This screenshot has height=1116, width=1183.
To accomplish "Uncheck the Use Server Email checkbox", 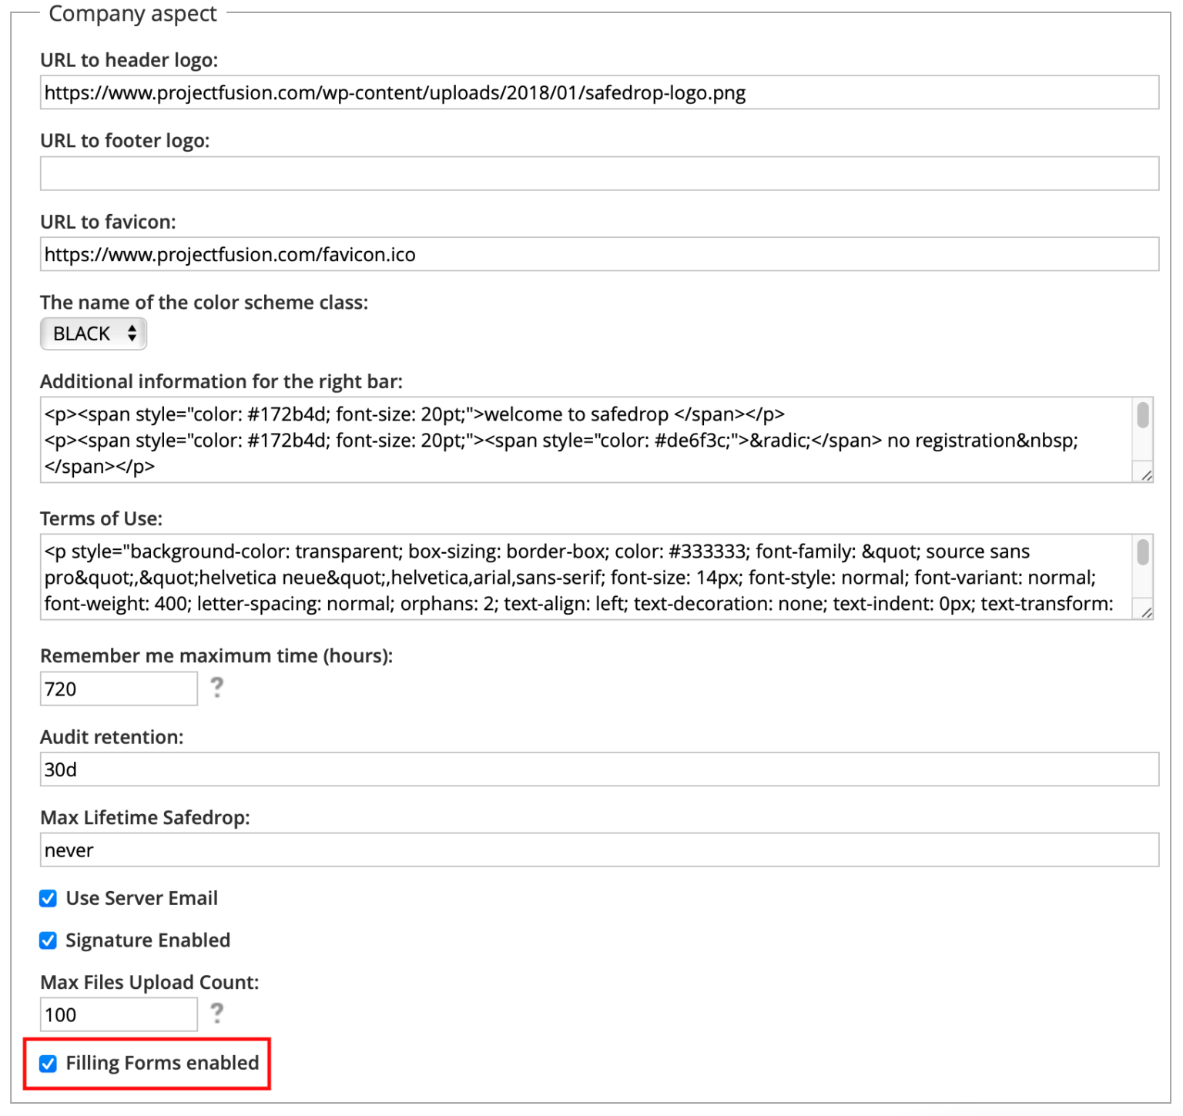I will pyautogui.click(x=48, y=897).
